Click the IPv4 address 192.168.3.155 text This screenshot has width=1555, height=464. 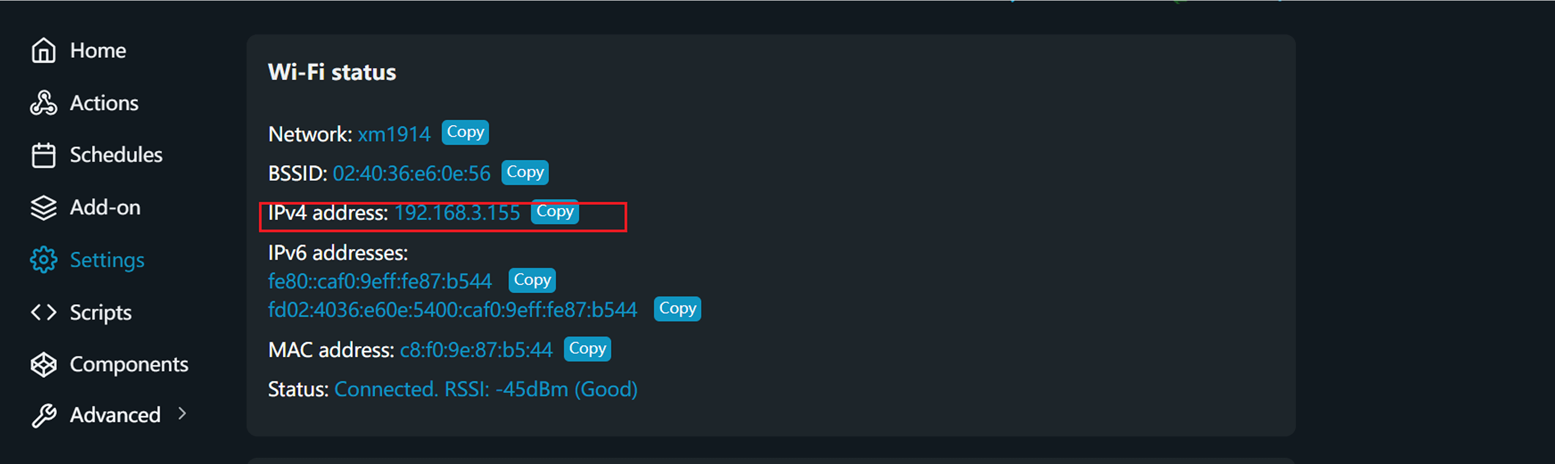[457, 213]
